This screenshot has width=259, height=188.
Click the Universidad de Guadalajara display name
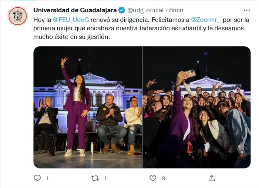75,10
